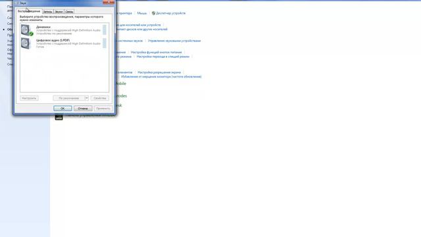The width and height of the screenshot is (421, 237).
Task: Click the По умолчанию button
Action: (68, 98)
